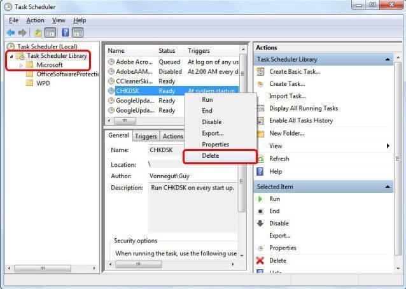Switch to the Triggers tab
The image size is (406, 289).
[x=146, y=136]
